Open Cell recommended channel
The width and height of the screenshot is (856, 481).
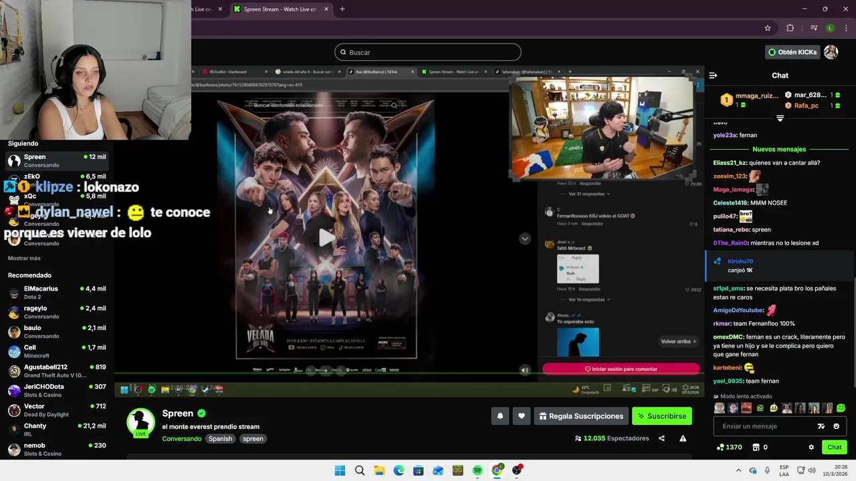point(57,351)
